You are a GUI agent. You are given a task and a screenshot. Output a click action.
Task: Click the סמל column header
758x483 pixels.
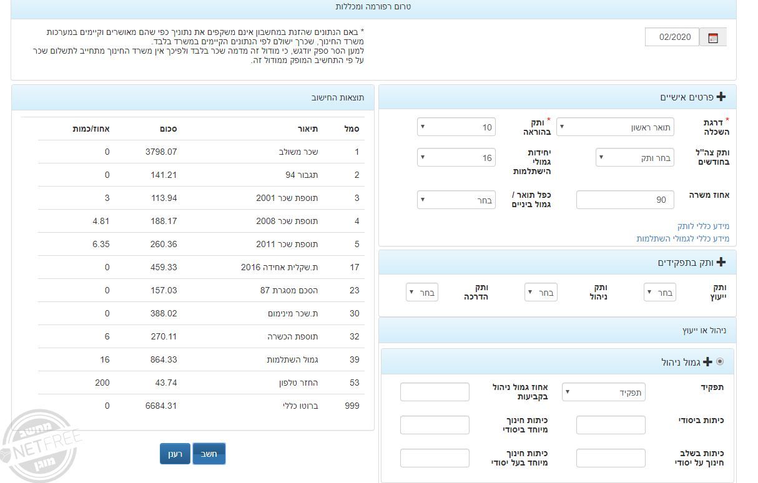(x=352, y=129)
